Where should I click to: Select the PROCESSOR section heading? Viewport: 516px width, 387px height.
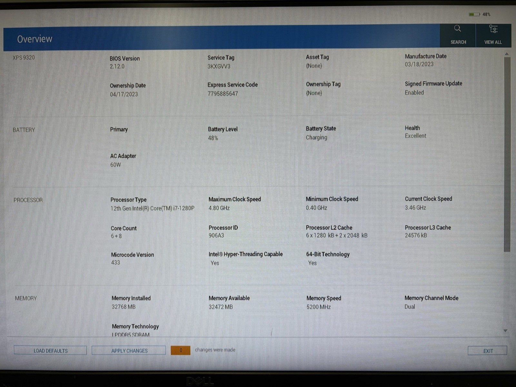click(28, 200)
